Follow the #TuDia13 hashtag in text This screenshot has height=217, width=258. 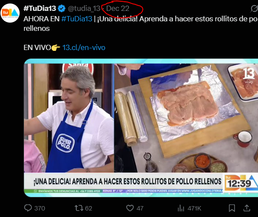(77, 19)
